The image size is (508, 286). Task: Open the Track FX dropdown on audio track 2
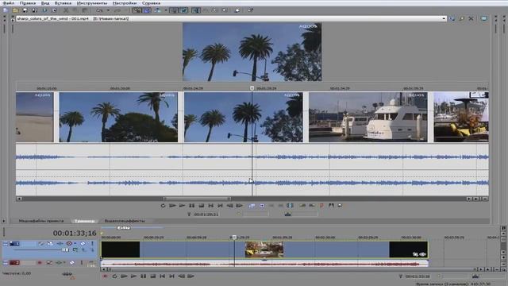click(64, 263)
